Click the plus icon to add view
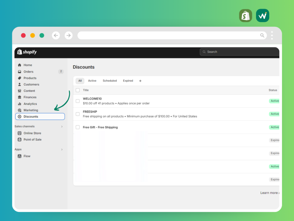The height and width of the screenshot is (221, 294). point(140,81)
